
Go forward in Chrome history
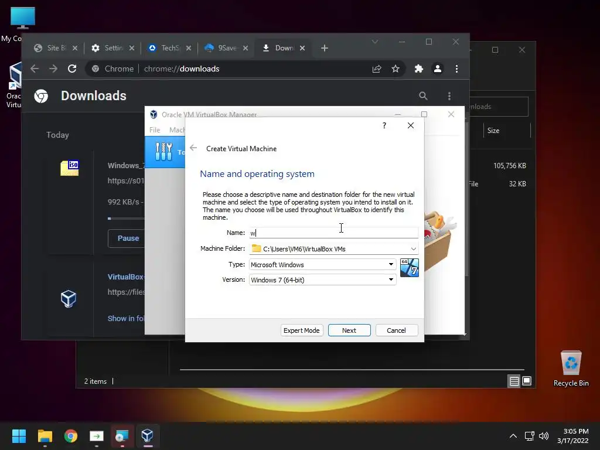(53, 69)
